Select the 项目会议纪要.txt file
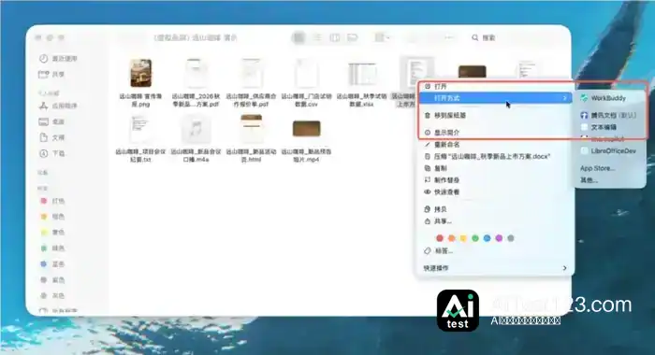The image size is (655, 355). point(140,129)
